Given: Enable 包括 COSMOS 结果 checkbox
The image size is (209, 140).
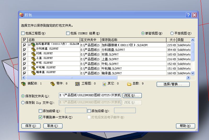Looking at the screenshot, I should coord(68,33).
